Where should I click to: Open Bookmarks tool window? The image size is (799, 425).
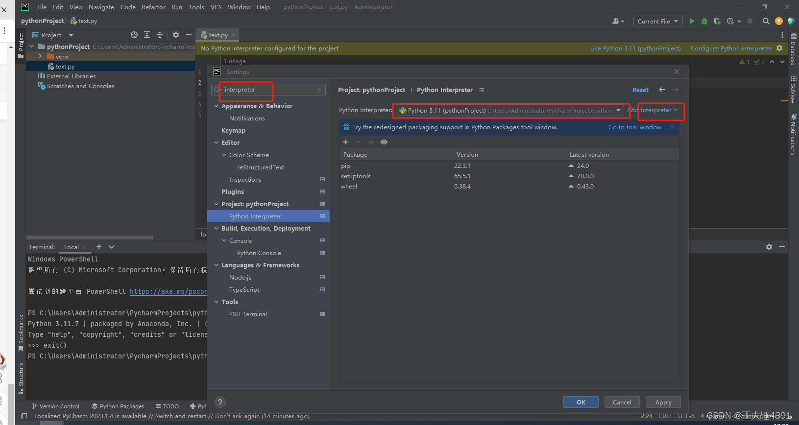tap(21, 333)
